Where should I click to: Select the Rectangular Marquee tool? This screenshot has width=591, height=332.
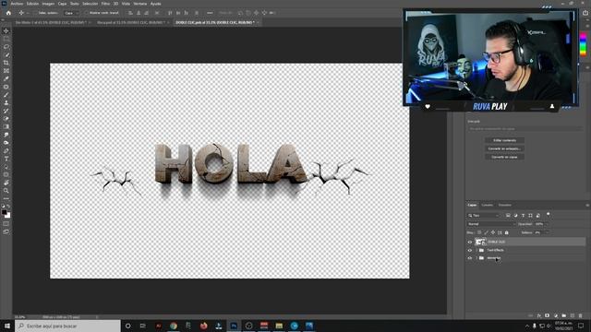tap(6, 39)
